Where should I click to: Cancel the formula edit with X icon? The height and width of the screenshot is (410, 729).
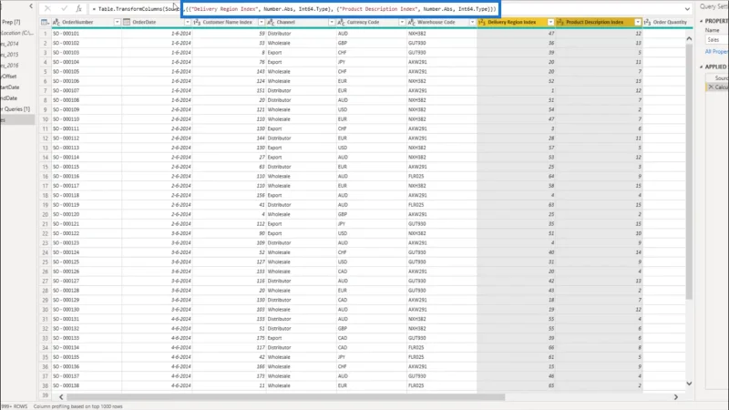click(47, 8)
